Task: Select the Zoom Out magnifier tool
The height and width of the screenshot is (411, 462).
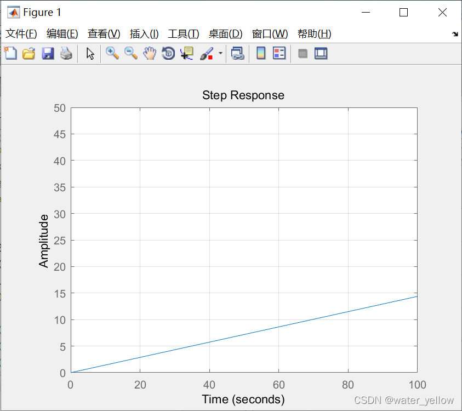Action: pyautogui.click(x=131, y=54)
